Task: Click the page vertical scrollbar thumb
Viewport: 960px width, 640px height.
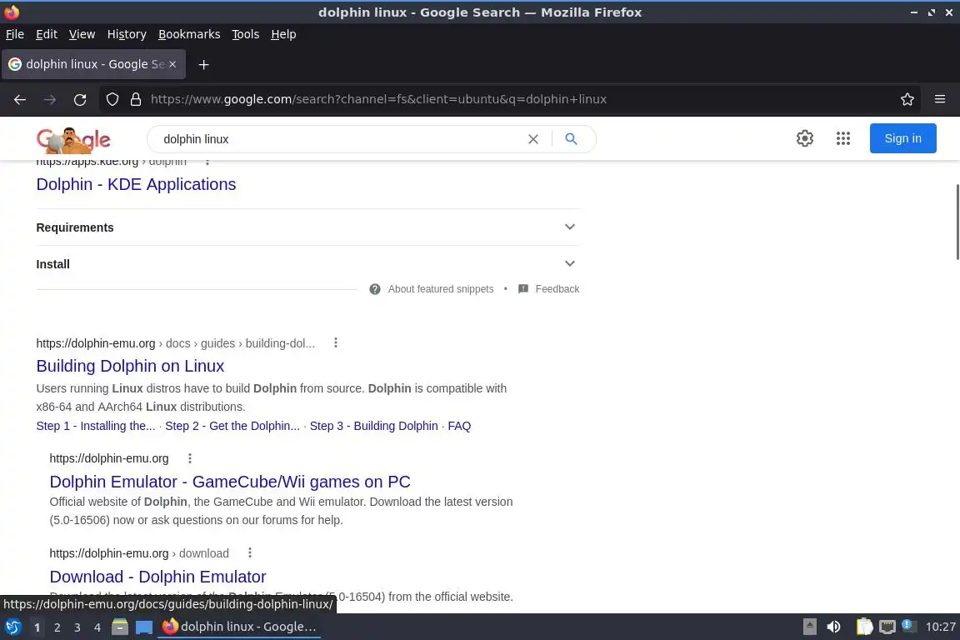Action: tap(957, 222)
